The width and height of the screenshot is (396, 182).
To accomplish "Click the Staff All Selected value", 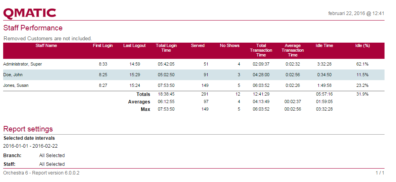I will pyautogui.click(x=52, y=164).
